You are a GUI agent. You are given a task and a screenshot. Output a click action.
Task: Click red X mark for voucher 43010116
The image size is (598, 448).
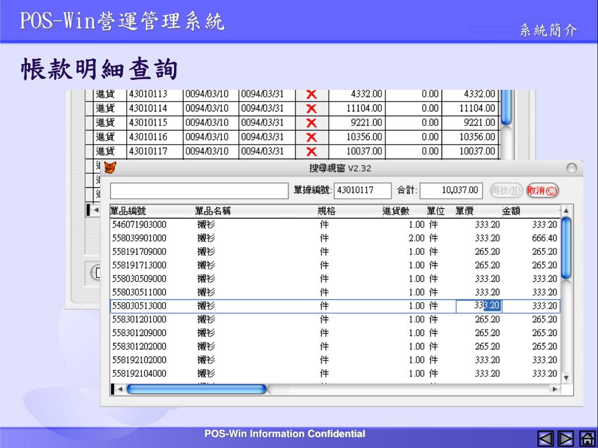click(312, 137)
